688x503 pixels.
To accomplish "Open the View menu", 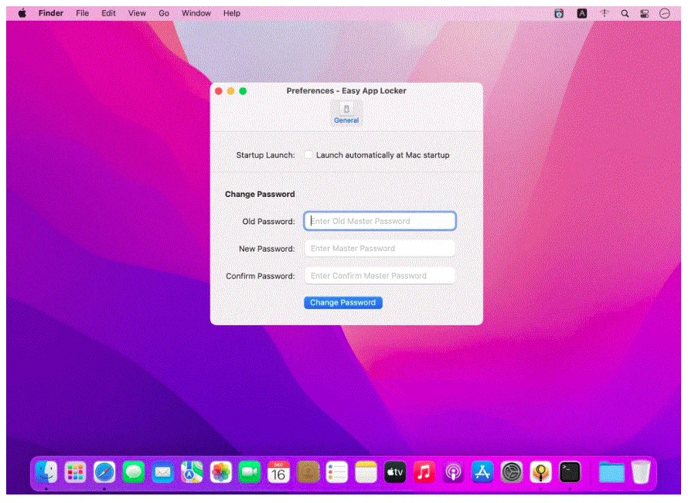I will [137, 13].
